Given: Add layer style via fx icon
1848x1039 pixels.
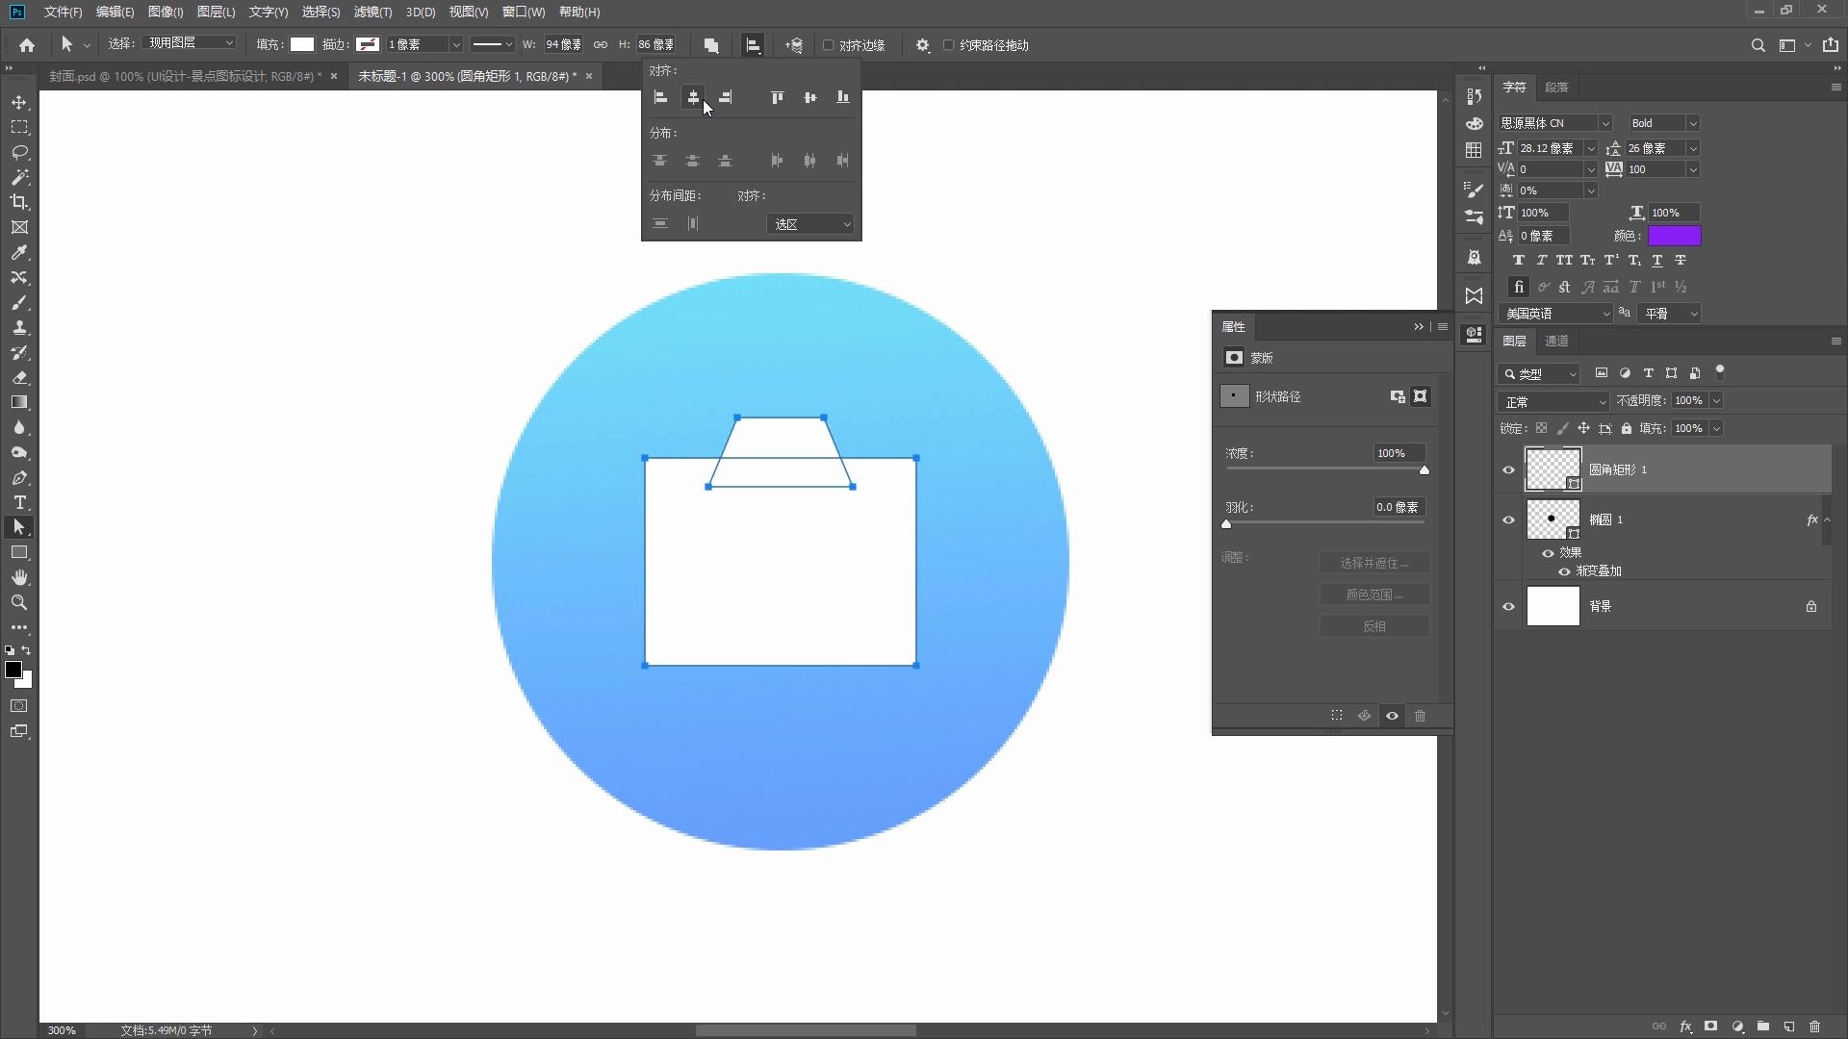Looking at the screenshot, I should pyautogui.click(x=1685, y=1026).
